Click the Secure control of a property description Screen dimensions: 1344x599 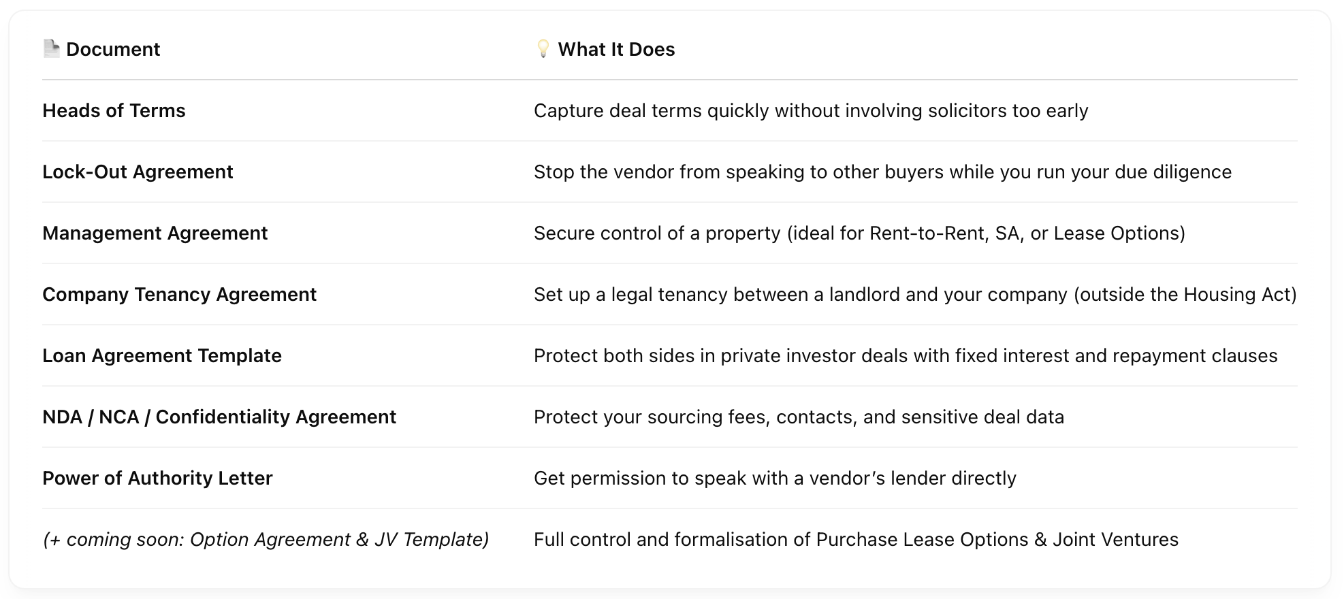859,233
